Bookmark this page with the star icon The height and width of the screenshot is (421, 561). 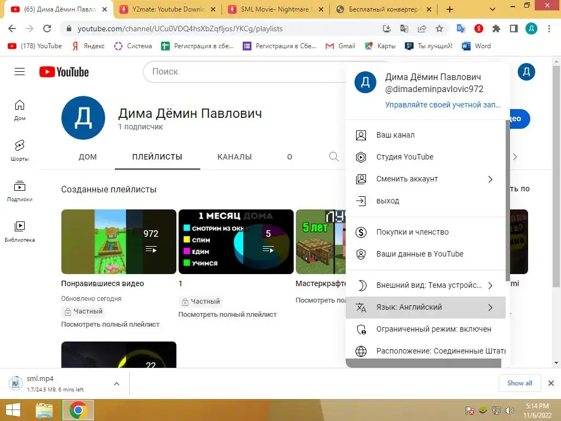tap(439, 29)
